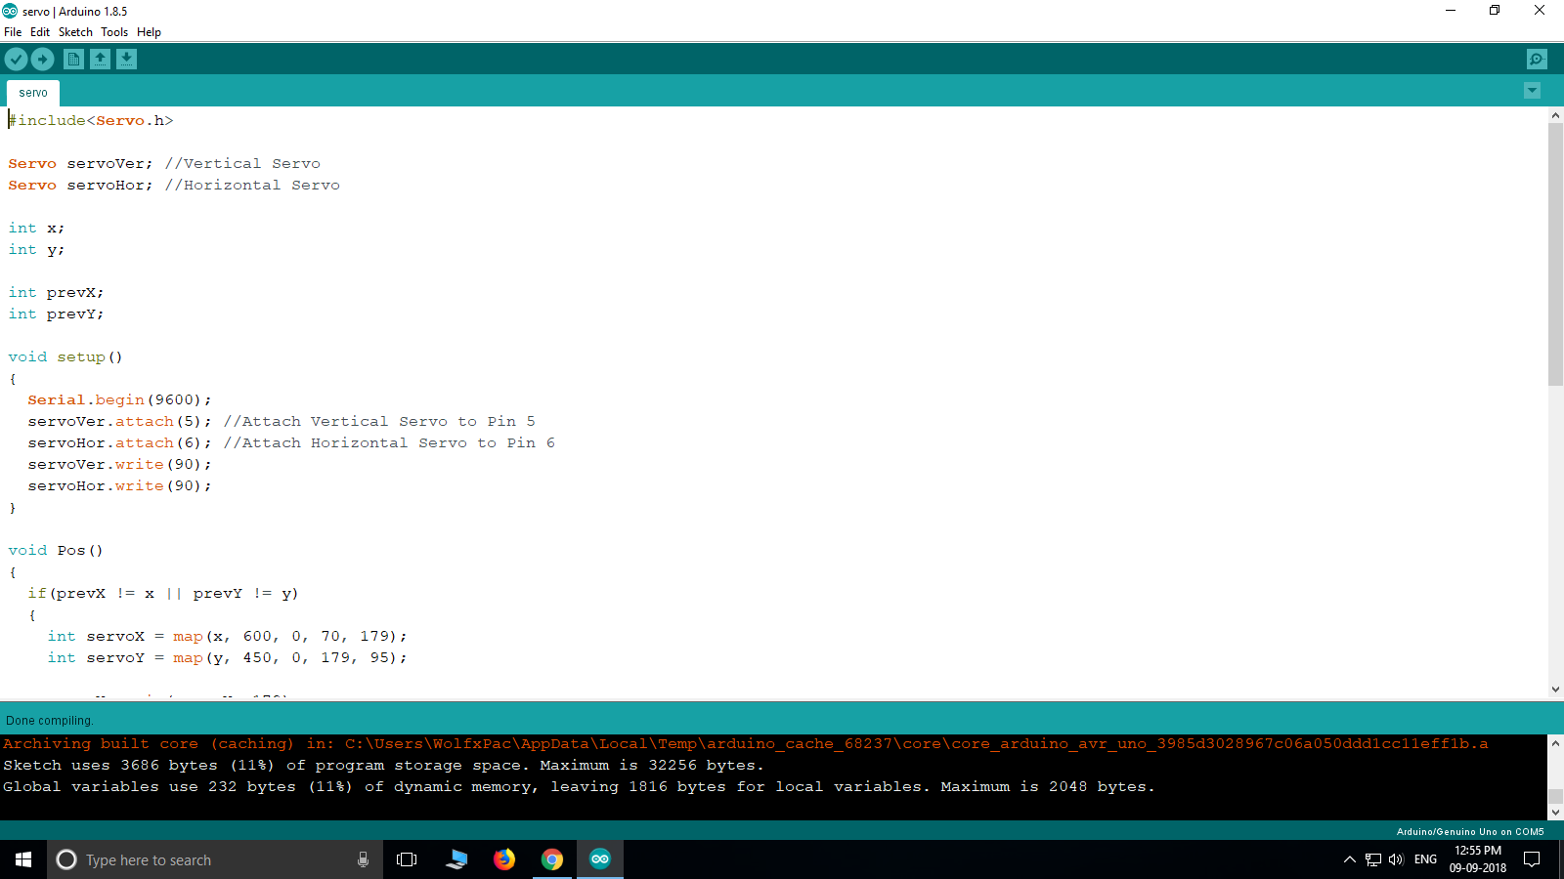The height and width of the screenshot is (879, 1564).
Task: Open the Serial Monitor
Action: (x=1537, y=59)
